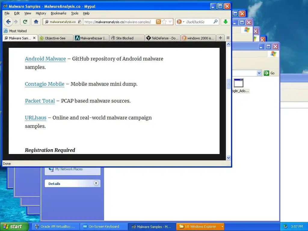This screenshot has width=308, height=231.
Task: Click the Go button in Explorer window
Action: [x=269, y=73]
